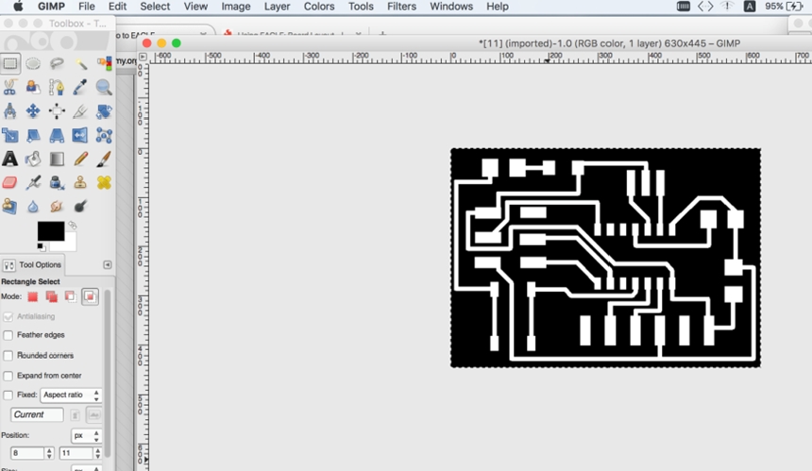
Task: Select the Free Select lasso tool
Action: click(x=57, y=63)
